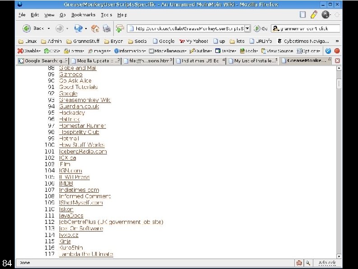Image resolution: width=358 pixels, height=269 pixels.
Task: Click the magnifier icon in the status bar
Action: coord(308,263)
